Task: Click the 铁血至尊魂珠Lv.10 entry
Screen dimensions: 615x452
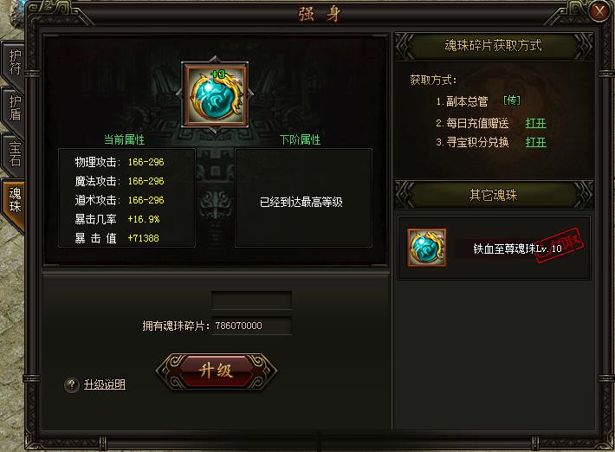Action: click(494, 248)
